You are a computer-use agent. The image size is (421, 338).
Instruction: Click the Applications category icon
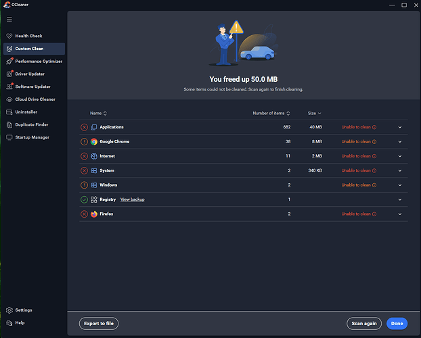coord(94,127)
